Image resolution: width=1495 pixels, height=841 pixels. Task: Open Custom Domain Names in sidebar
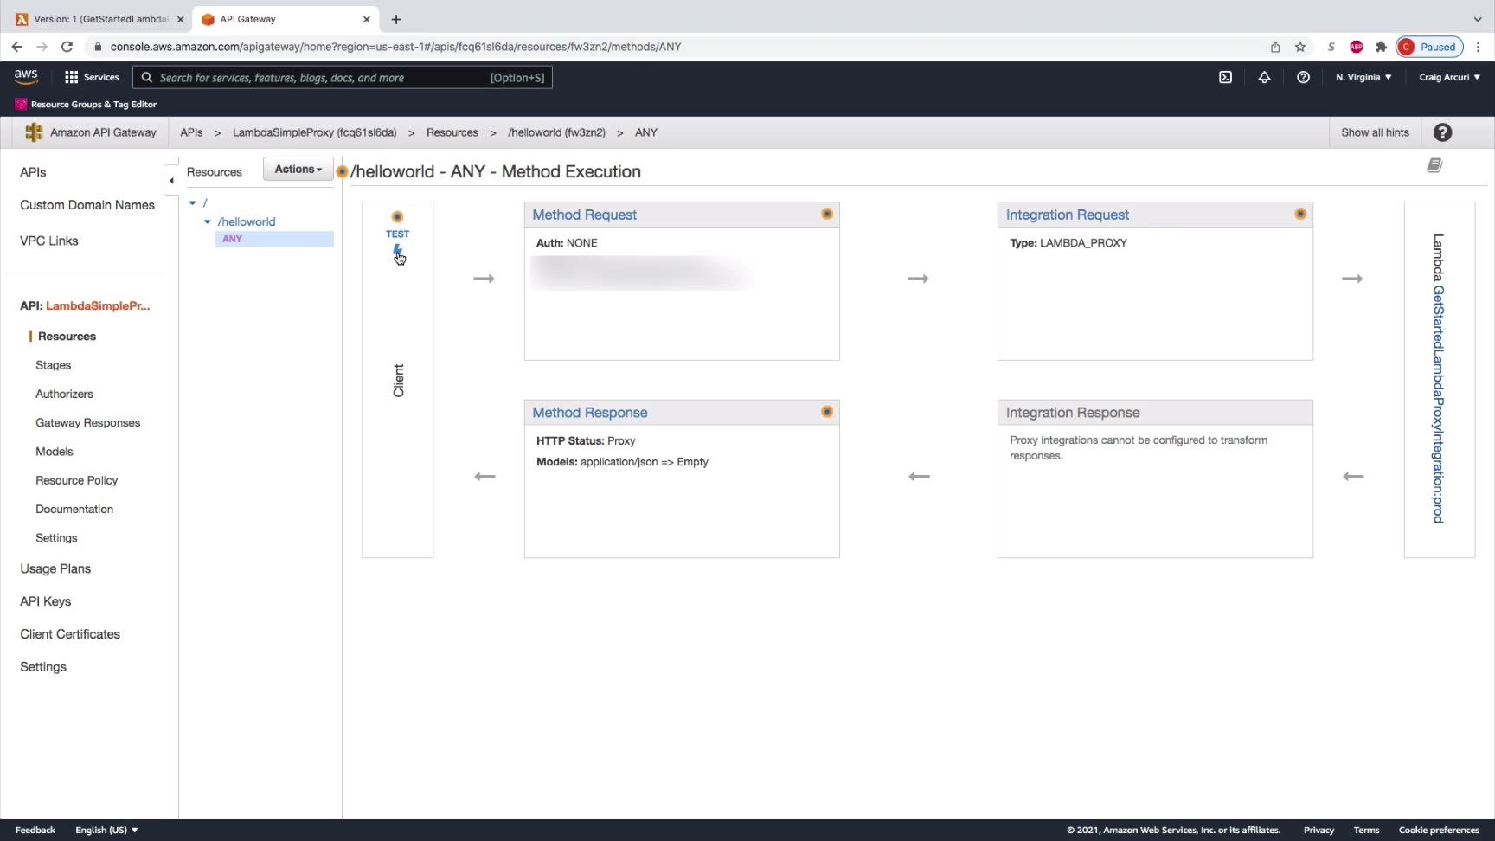[x=87, y=205]
